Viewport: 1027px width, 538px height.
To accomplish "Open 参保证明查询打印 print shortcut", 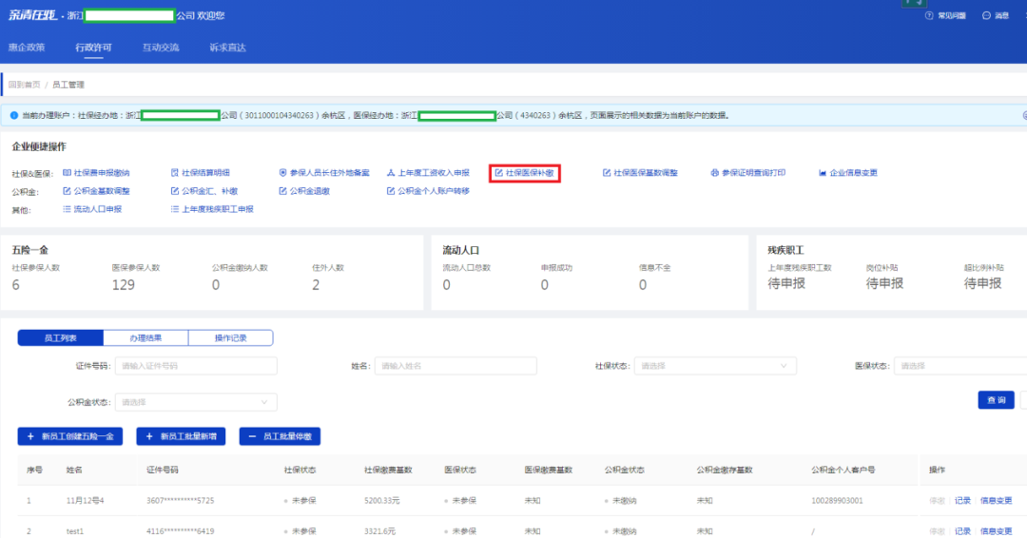I will 747,173.
